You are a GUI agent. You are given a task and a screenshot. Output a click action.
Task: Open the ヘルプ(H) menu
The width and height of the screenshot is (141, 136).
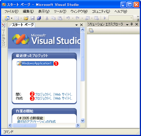pos(121,11)
